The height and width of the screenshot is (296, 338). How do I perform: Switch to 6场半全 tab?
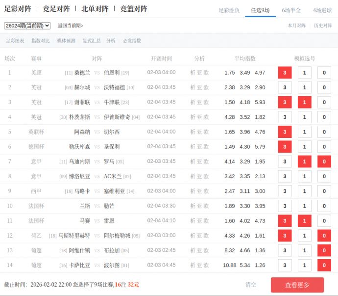291,10
